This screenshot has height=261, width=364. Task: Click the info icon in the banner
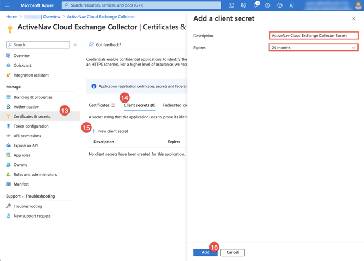pyautogui.click(x=94, y=86)
